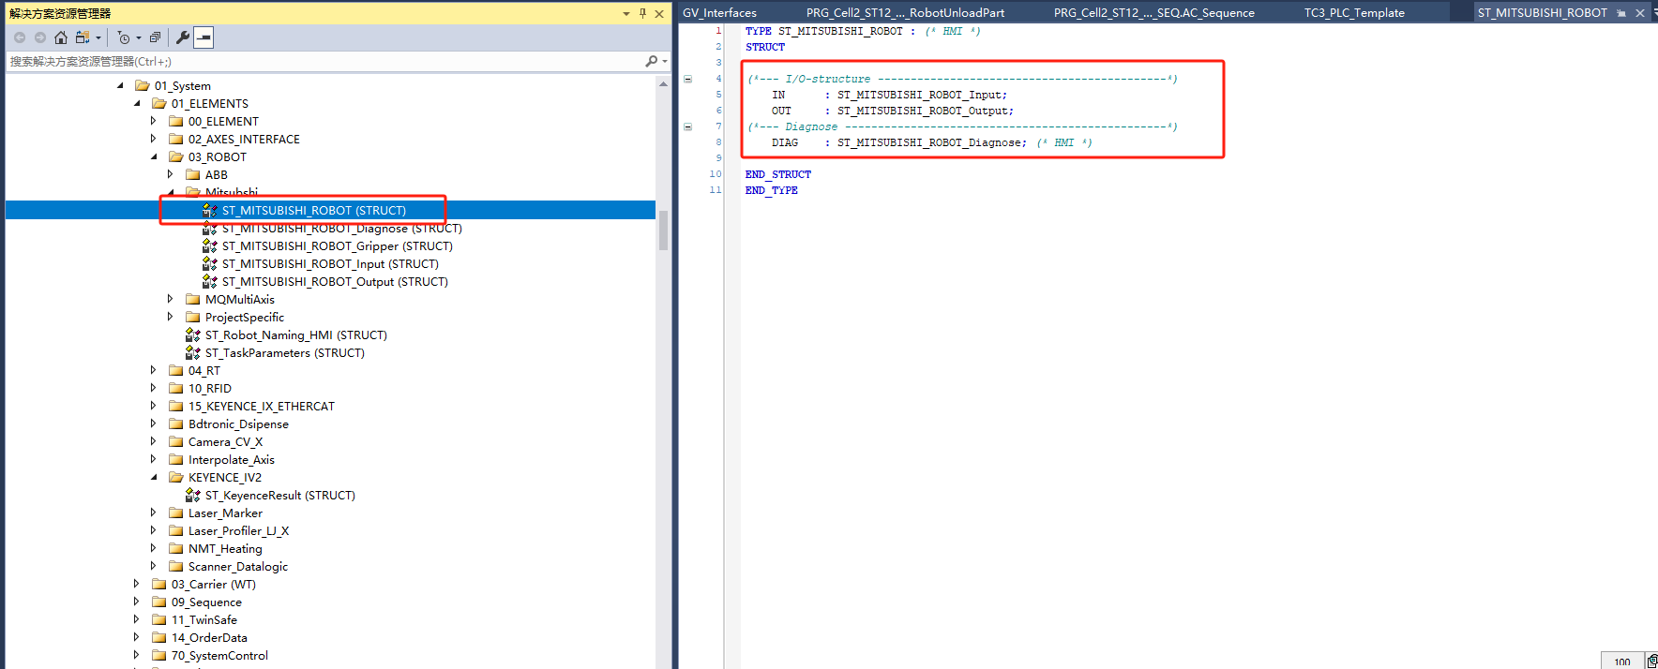Collapse the 01_ELEMENTS folder
The width and height of the screenshot is (1658, 669).
[137, 103]
